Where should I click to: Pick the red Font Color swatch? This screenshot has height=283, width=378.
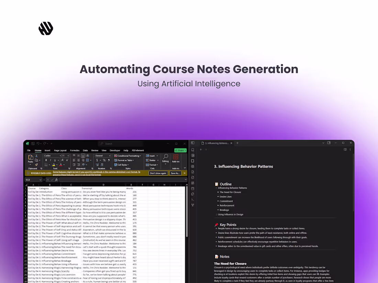pos(60,165)
